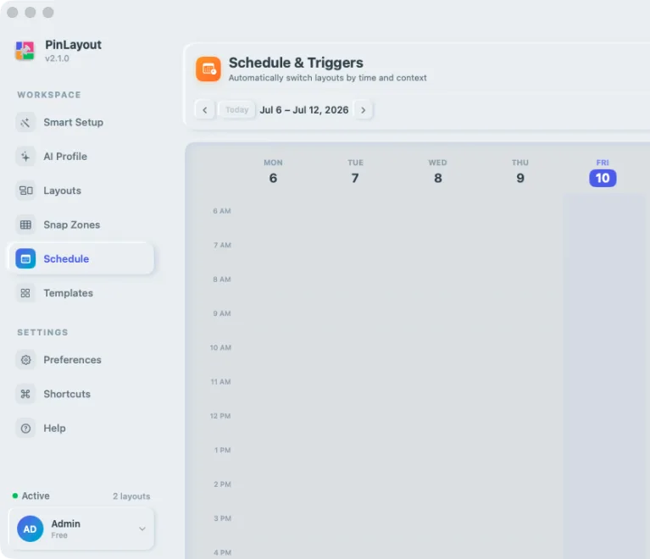650x559 pixels.
Task: Select Wednesday 8 day header
Action: coord(438,172)
